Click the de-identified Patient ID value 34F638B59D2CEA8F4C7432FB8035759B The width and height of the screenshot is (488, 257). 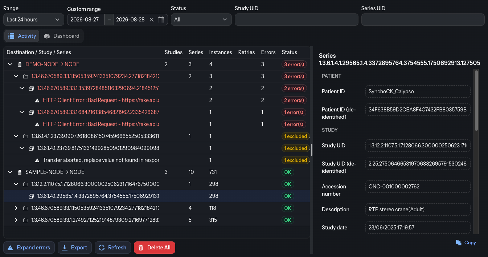coord(418,110)
